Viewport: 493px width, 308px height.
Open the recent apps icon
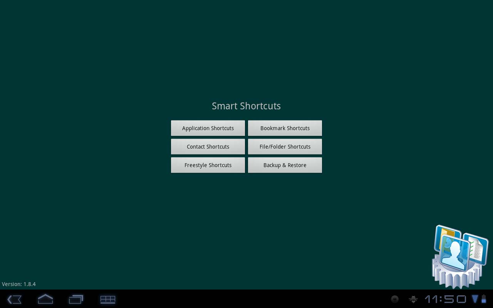(76, 299)
